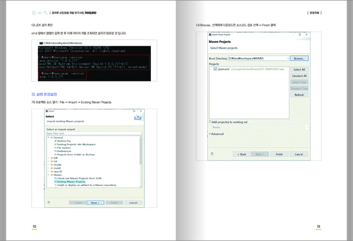
Task: Open help in the Import Select dialog
Action: click(x=49, y=203)
